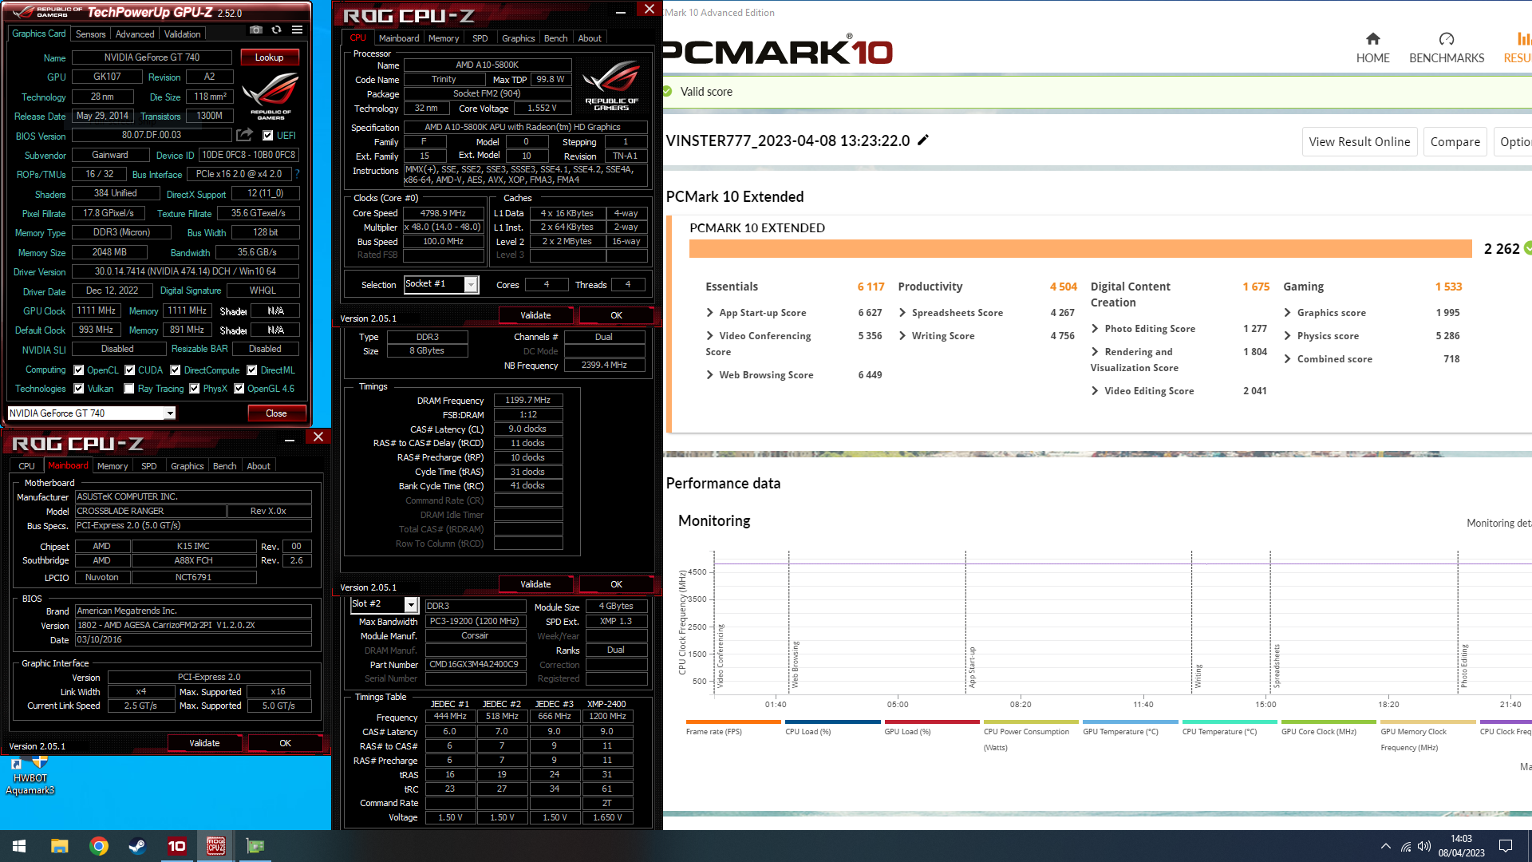
Task: Click the Close button in GPU-Z
Action: coord(276,413)
